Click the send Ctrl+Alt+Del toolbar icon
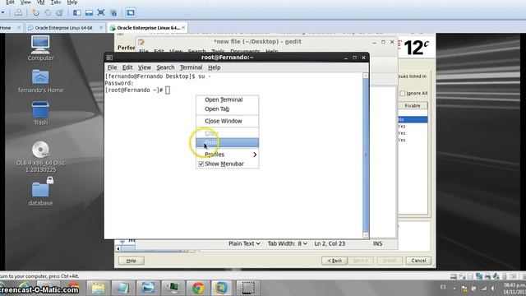Screen dimensions: 526x296 pyautogui.click(x=18, y=13)
